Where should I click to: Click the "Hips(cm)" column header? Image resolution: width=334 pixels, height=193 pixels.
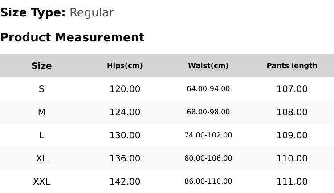pyautogui.click(x=125, y=66)
